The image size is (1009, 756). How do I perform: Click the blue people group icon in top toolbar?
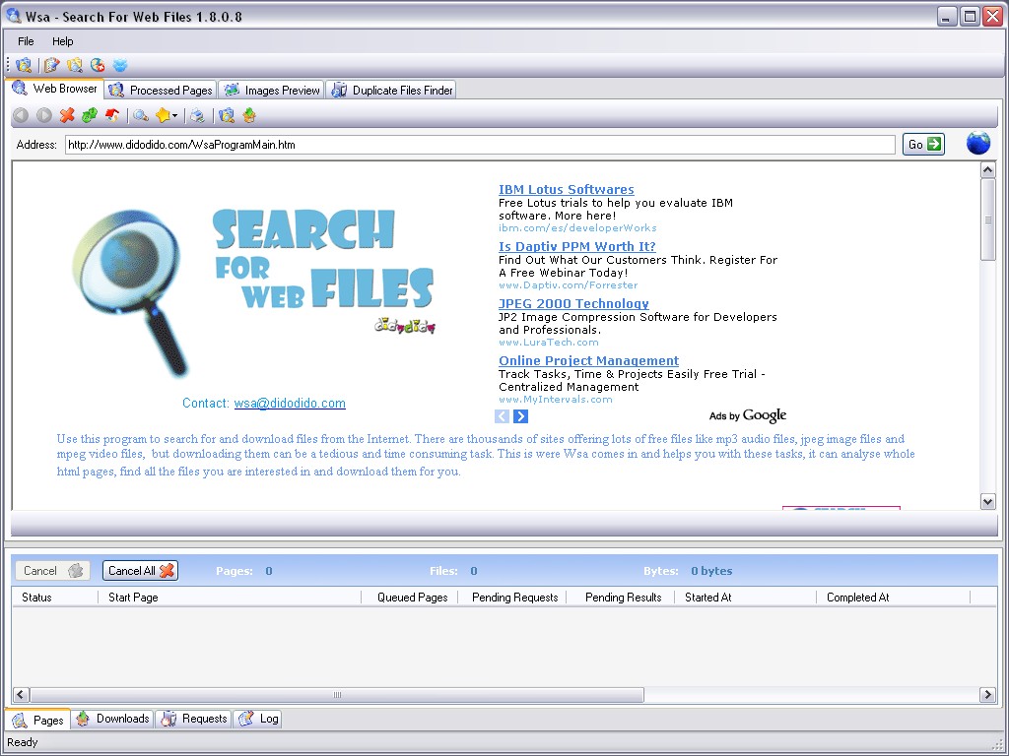(120, 65)
